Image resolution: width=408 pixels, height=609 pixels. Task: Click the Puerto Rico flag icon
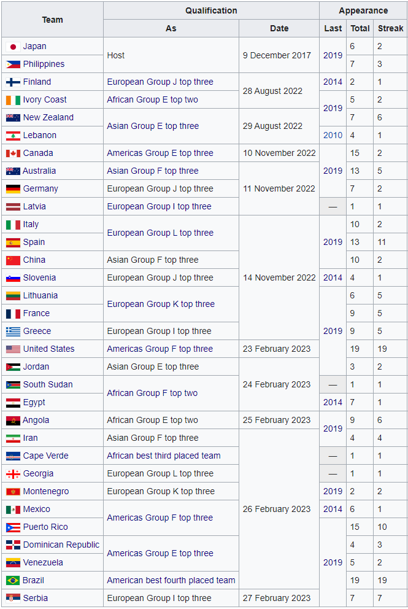[x=13, y=527]
